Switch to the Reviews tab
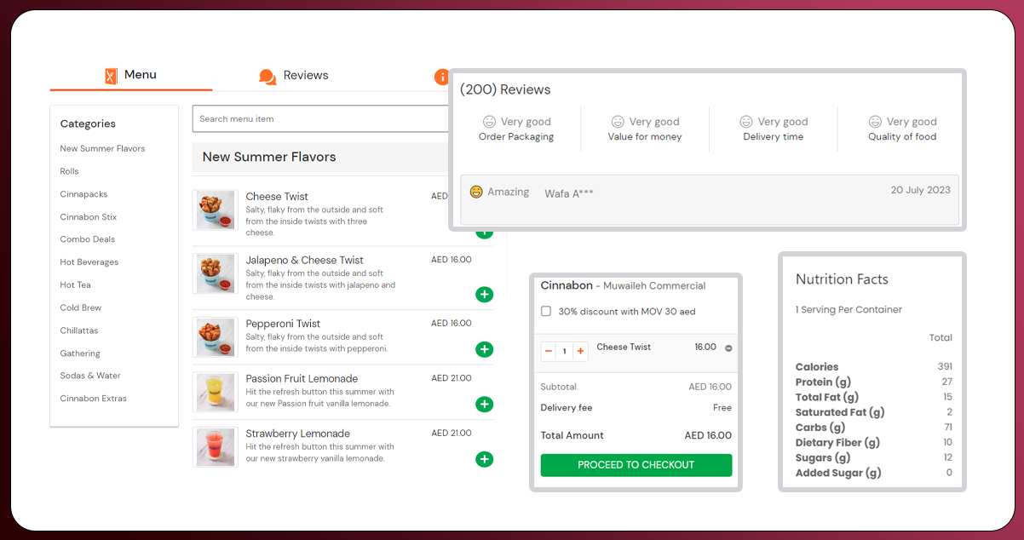The image size is (1024, 540). pos(294,76)
